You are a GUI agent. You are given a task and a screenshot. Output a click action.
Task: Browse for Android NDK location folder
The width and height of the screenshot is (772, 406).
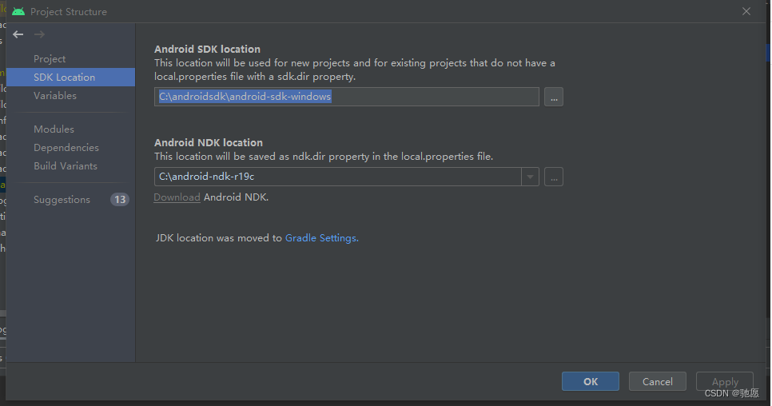point(554,177)
